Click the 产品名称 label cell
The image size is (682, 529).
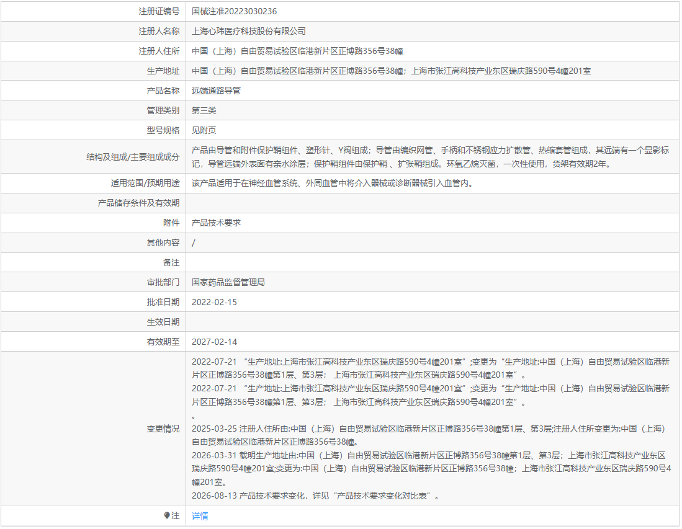[93, 91]
